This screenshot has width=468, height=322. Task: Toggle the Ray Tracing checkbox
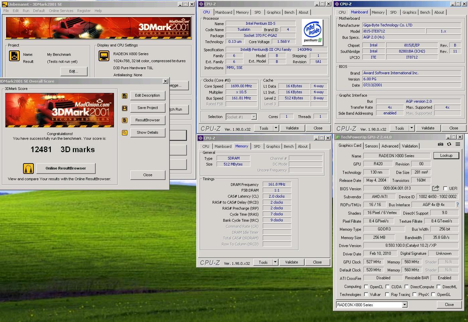point(387,294)
